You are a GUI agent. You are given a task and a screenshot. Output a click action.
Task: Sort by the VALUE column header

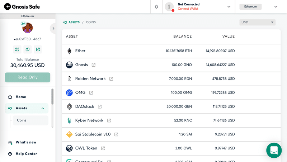pos(229,37)
